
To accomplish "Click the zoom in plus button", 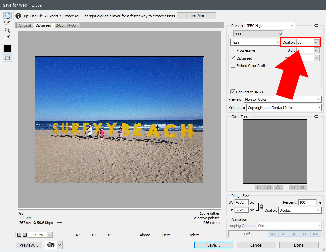I will 25,235.
